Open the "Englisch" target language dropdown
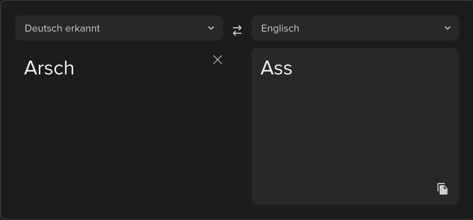This screenshot has height=220, width=473. click(x=355, y=28)
